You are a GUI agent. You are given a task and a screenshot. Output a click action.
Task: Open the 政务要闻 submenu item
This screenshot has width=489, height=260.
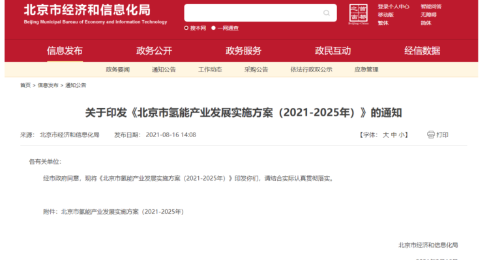tap(118, 70)
